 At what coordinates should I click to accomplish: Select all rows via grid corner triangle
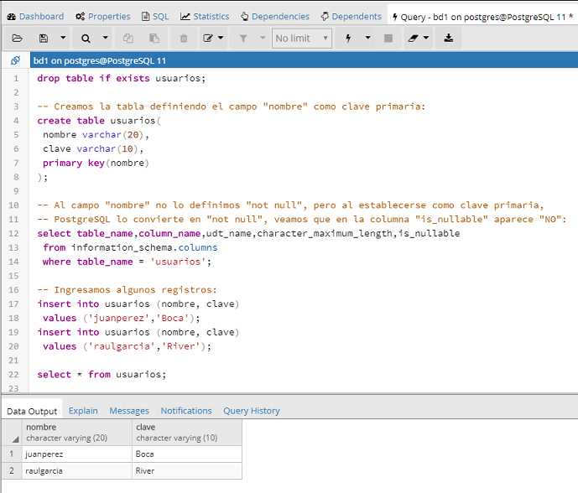pyautogui.click(x=15, y=439)
